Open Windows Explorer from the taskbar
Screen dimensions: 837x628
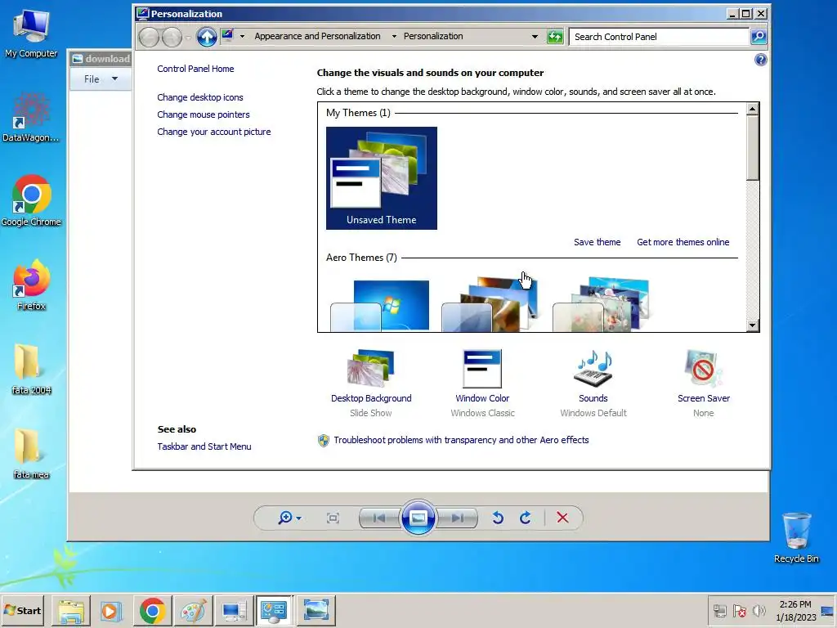pos(71,611)
